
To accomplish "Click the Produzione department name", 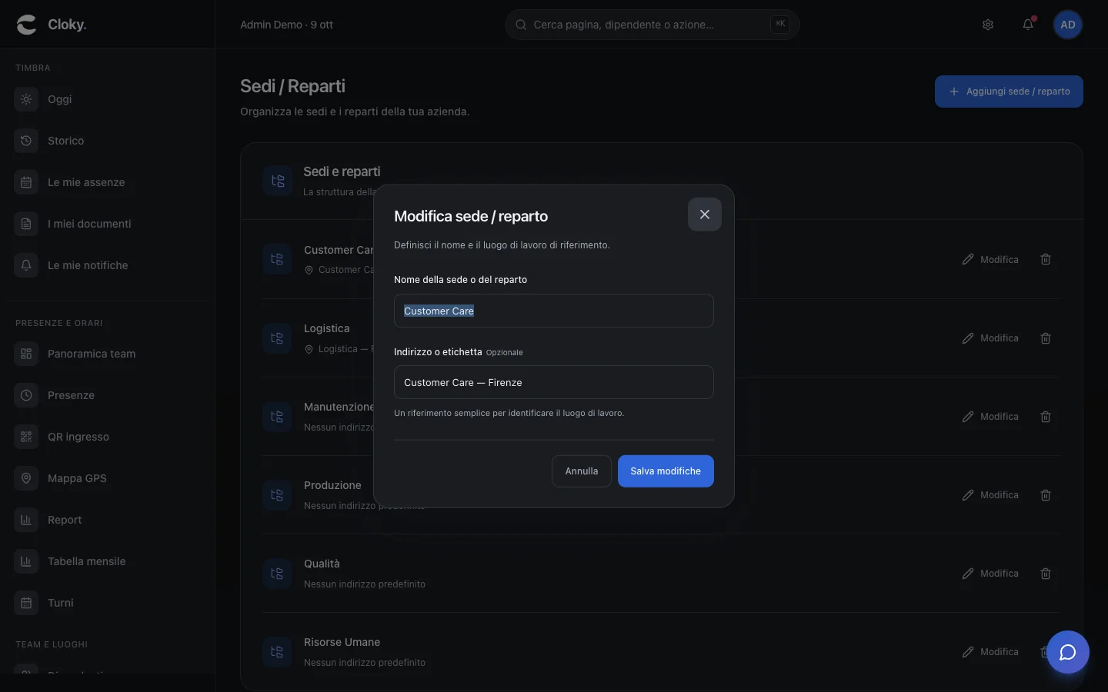I will (x=332, y=485).
